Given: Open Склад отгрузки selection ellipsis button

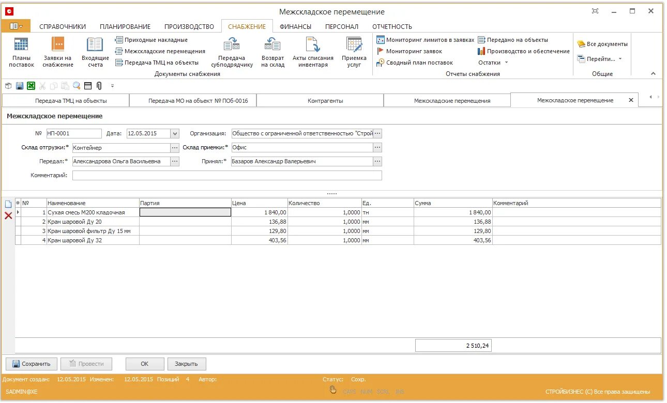Looking at the screenshot, I should 175,147.
